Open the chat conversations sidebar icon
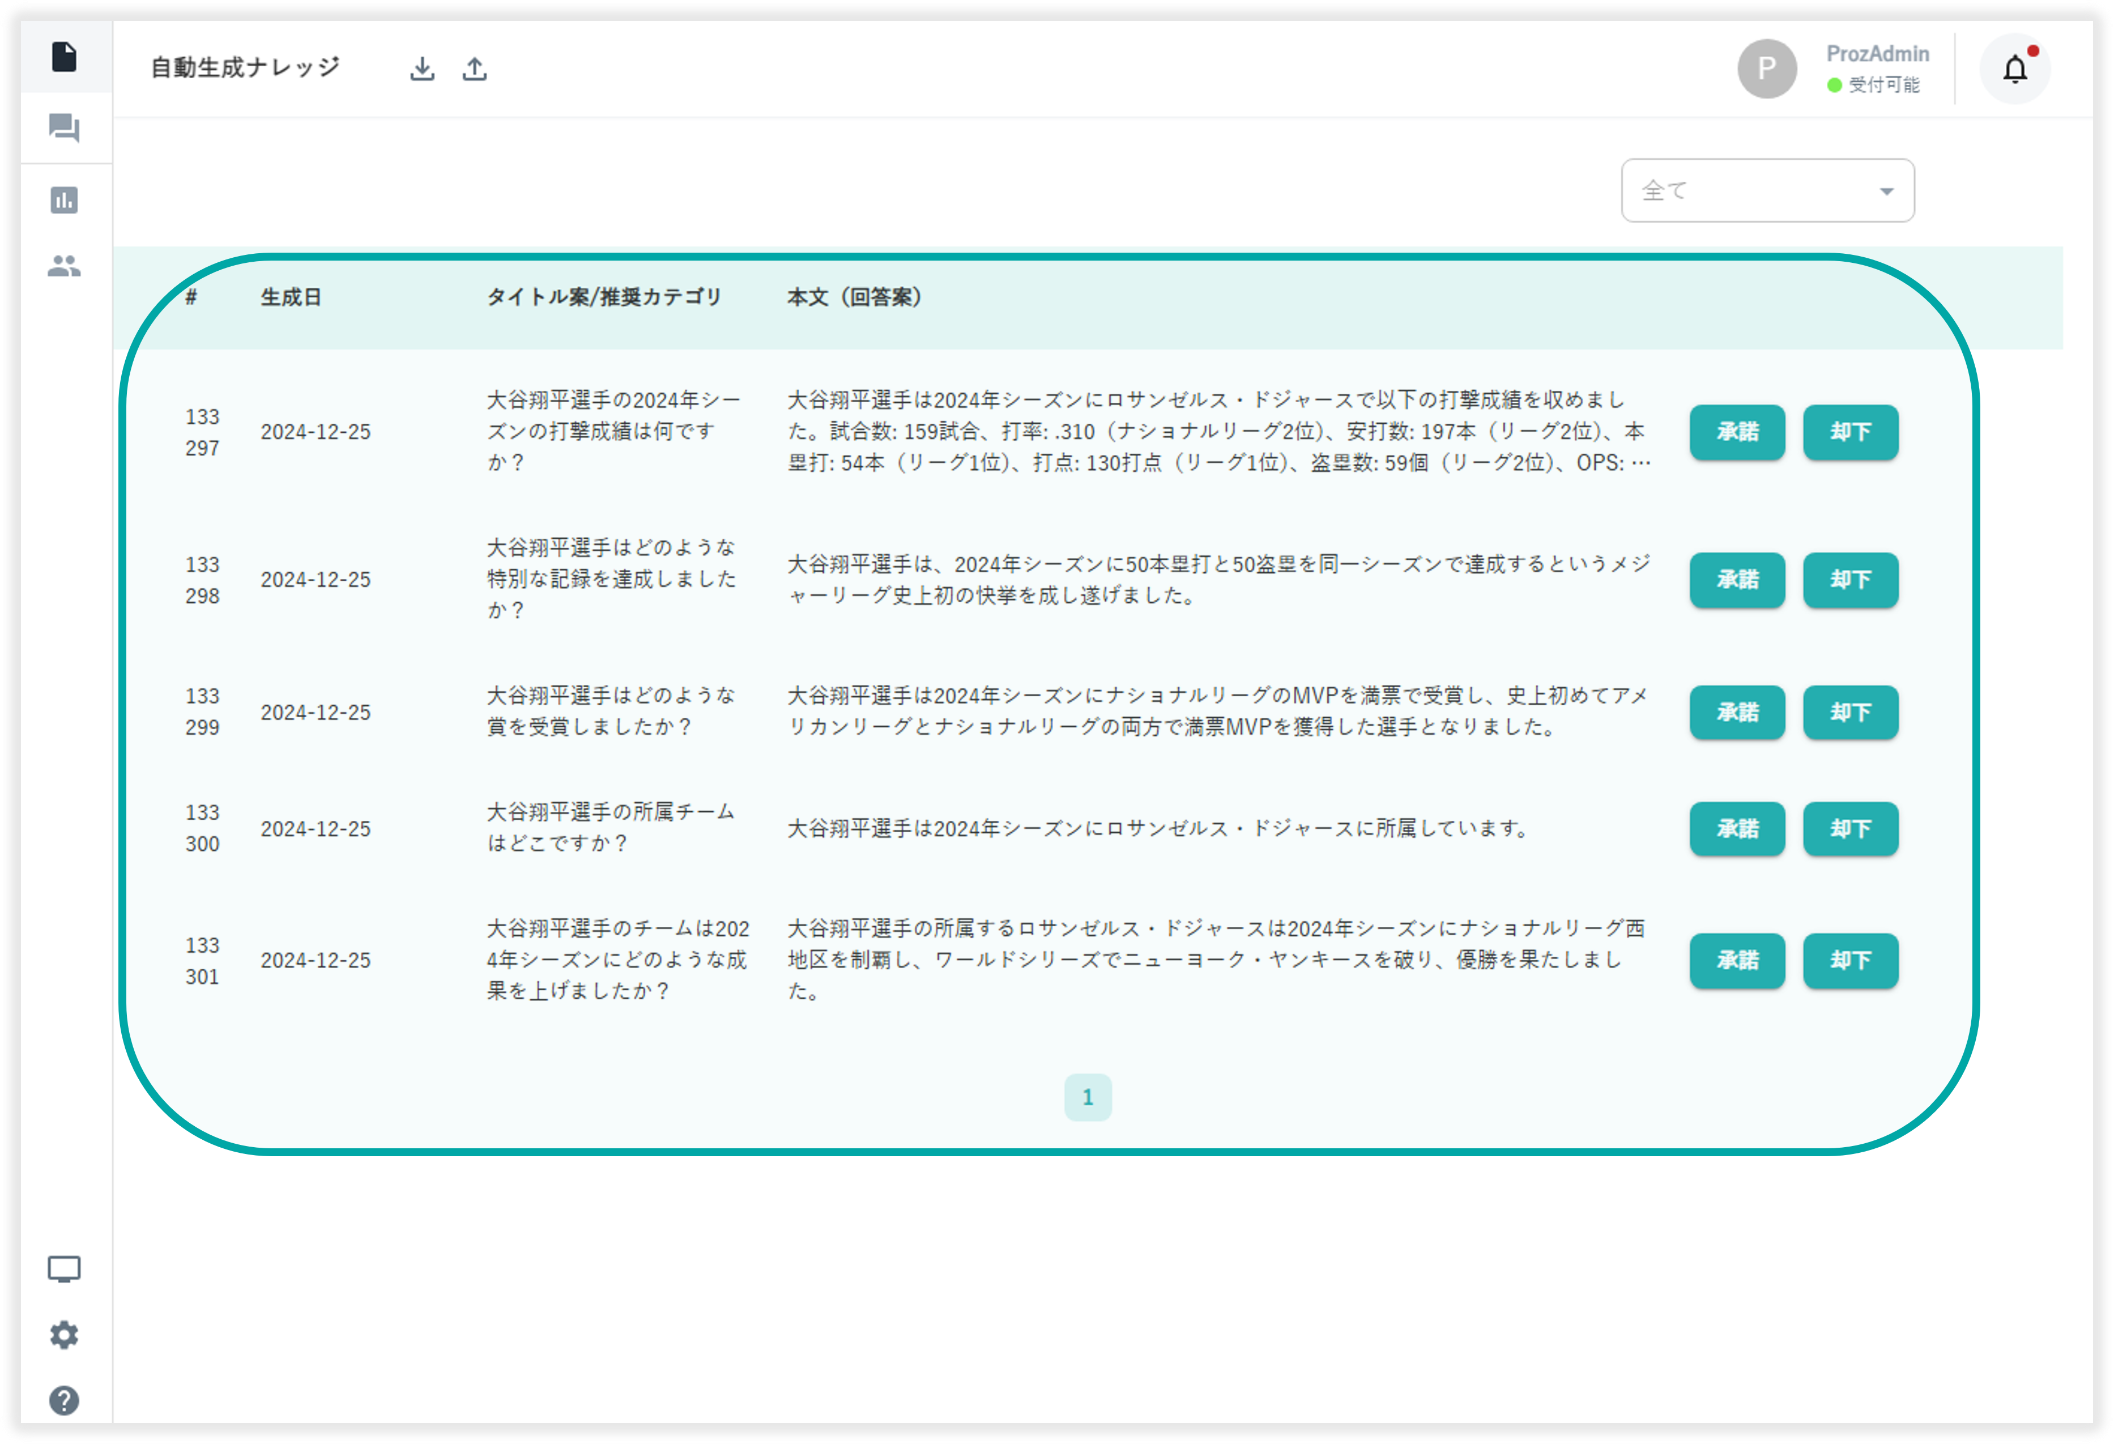The image size is (2114, 1444). (63, 127)
